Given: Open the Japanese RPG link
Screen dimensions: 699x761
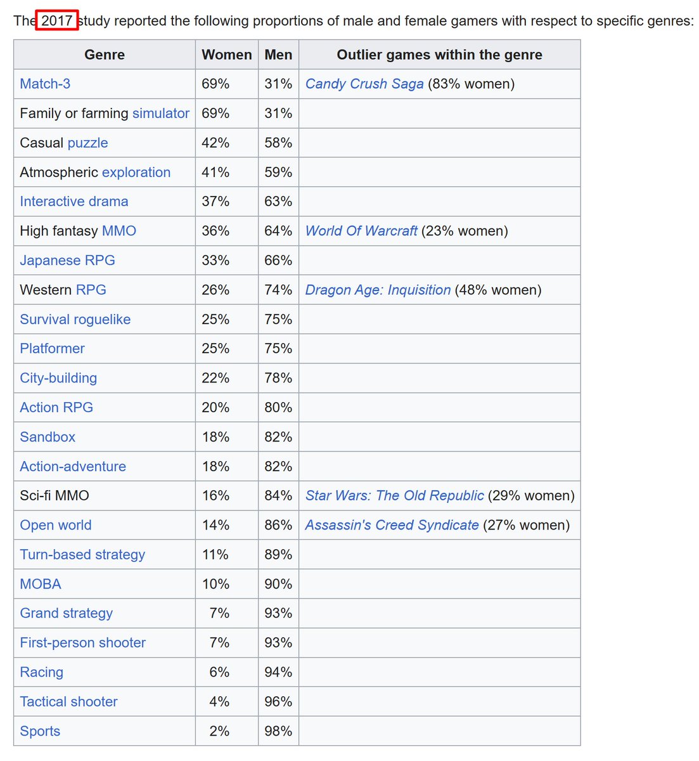Looking at the screenshot, I should (x=68, y=261).
